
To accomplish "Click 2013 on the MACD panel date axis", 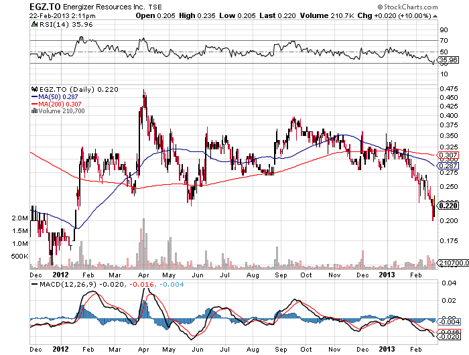I will click(x=387, y=349).
